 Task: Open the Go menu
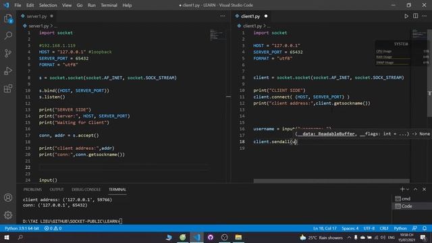(x=80, y=5)
